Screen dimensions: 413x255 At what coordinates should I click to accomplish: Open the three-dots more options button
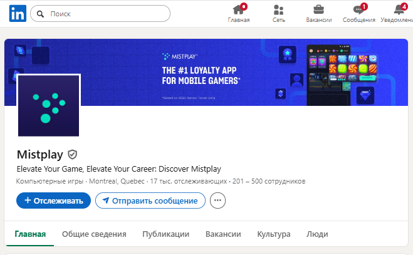click(x=217, y=200)
